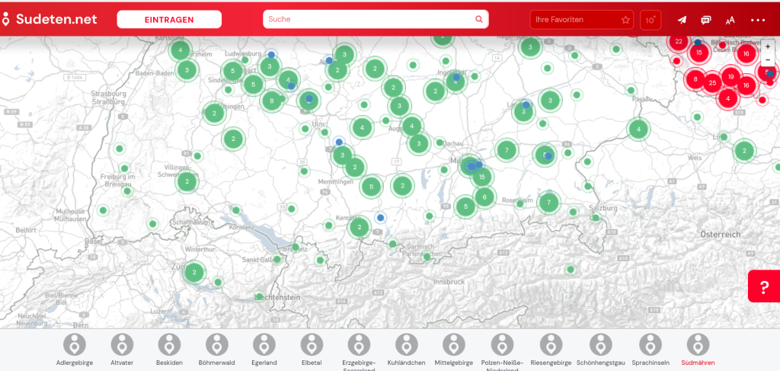Click the AA font size icon
780x371 pixels.
pos(730,20)
